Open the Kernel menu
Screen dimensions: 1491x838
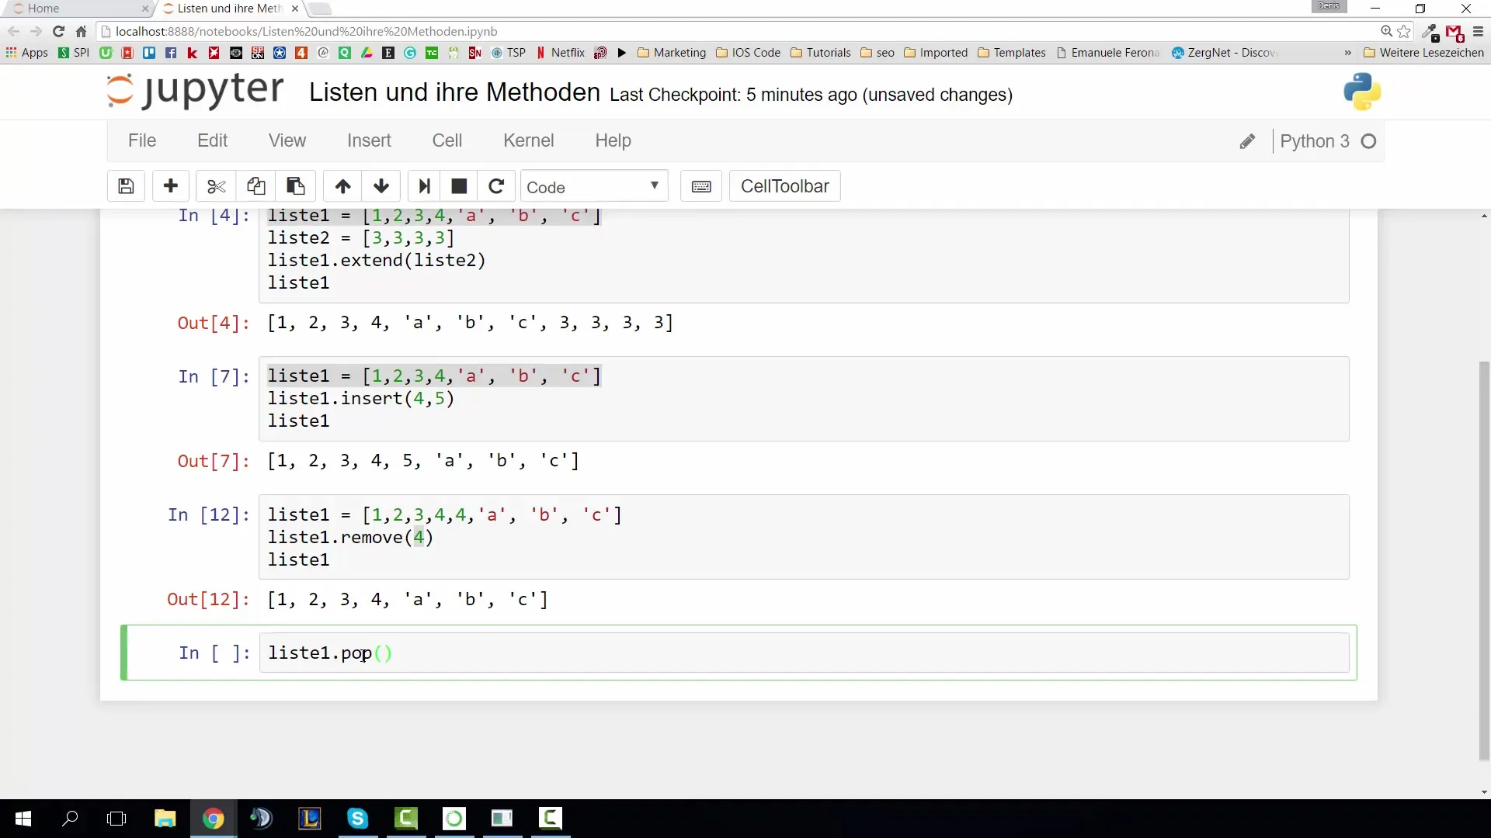tap(529, 140)
